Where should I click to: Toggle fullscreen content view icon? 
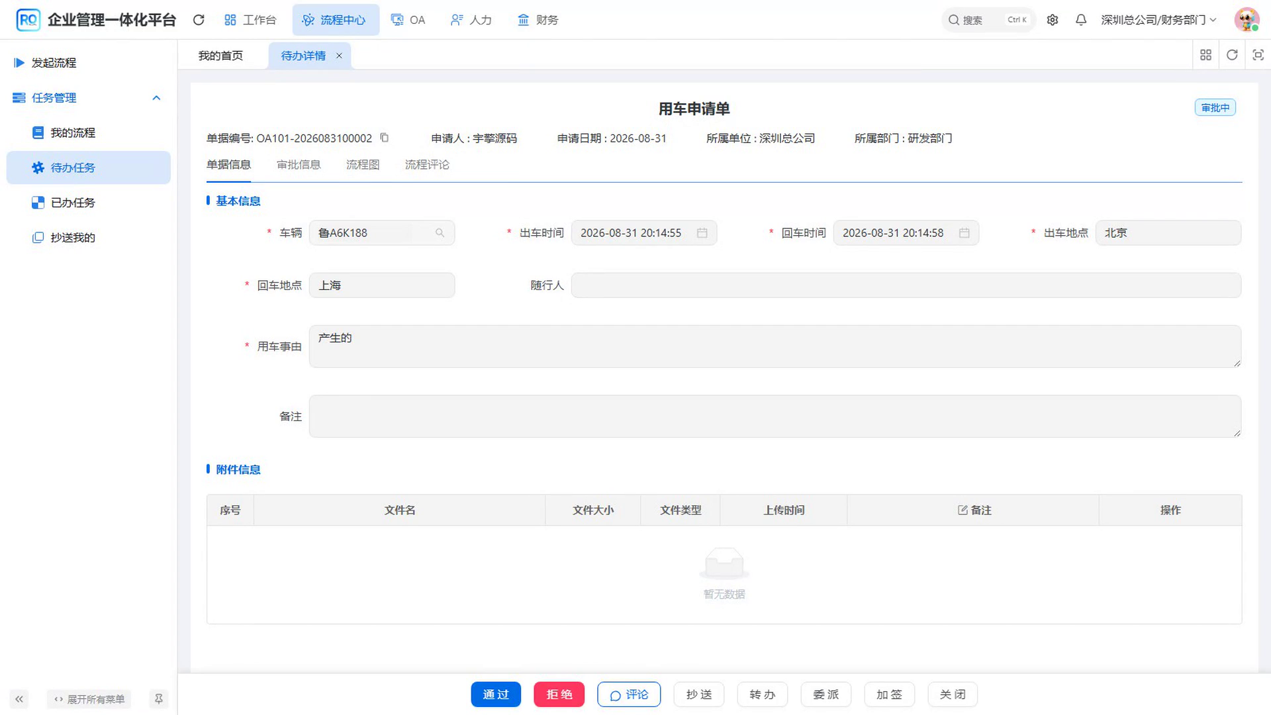1258,55
